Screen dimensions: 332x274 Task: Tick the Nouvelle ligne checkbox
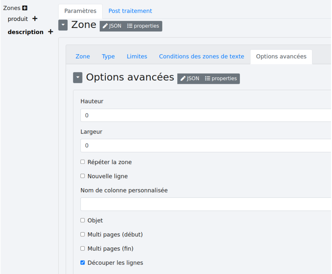[x=83, y=176]
